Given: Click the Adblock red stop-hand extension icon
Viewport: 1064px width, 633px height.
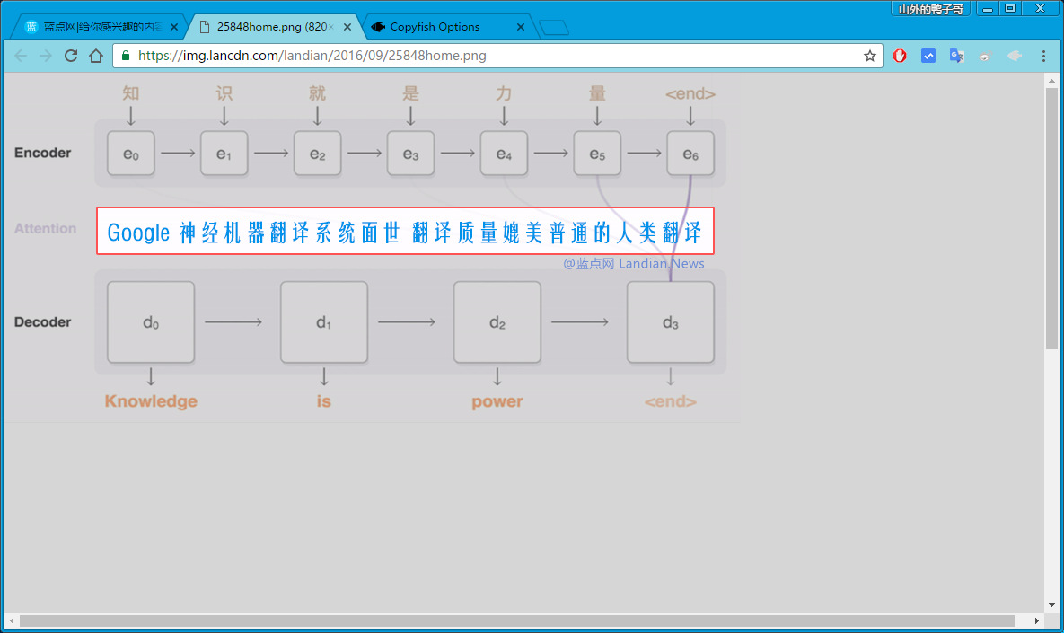Looking at the screenshot, I should (900, 56).
